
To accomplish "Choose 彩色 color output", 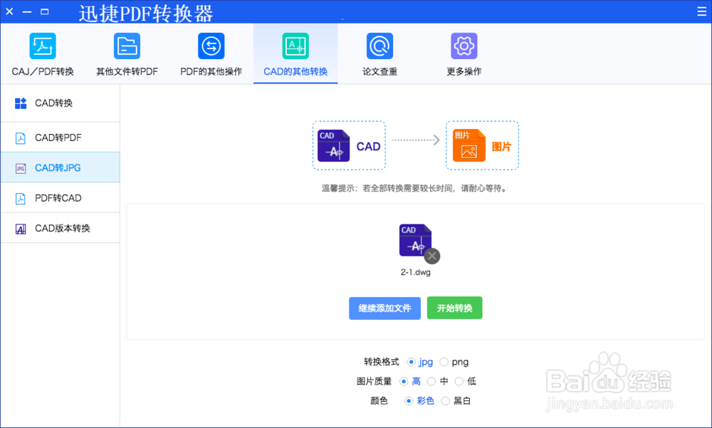I will click(409, 401).
